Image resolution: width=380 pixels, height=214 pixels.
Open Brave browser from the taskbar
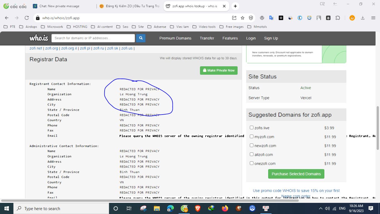coord(198,208)
